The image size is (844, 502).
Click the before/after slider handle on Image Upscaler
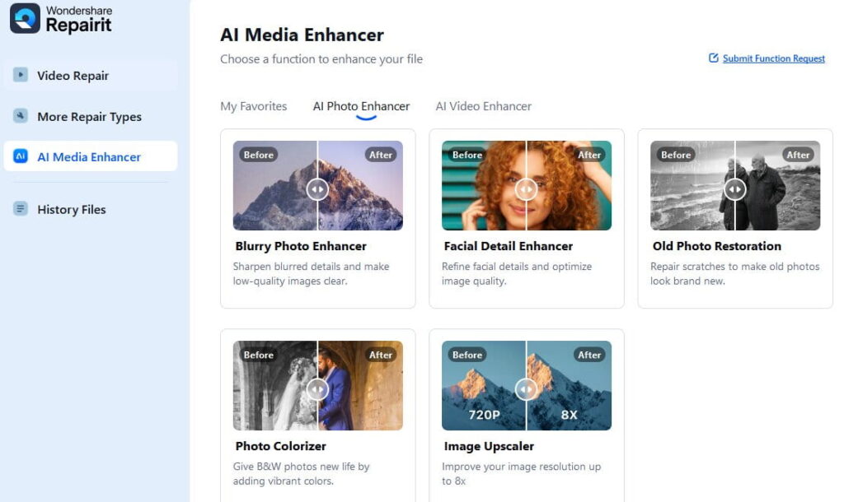526,389
